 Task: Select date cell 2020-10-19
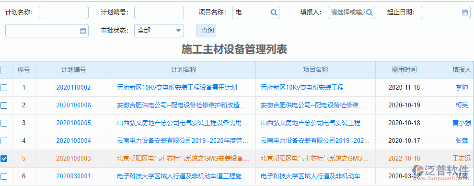(x=404, y=105)
